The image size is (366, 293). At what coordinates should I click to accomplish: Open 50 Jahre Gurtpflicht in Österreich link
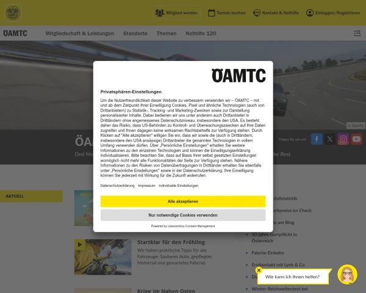click(x=274, y=237)
